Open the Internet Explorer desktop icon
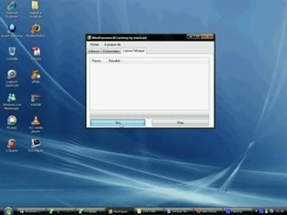Screen dimensions: 287x215 click(12, 9)
